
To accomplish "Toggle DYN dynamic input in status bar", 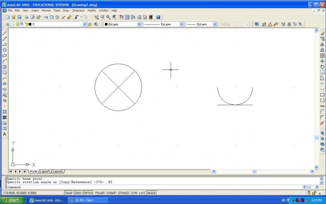I will 134,193.
